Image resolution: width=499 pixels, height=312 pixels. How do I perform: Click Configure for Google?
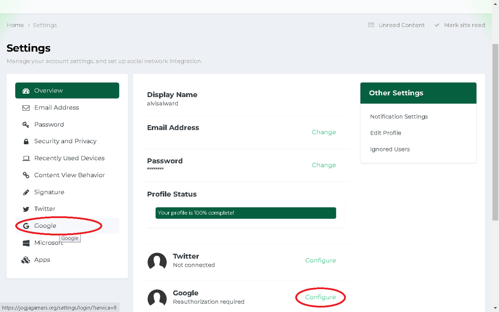pos(320,297)
